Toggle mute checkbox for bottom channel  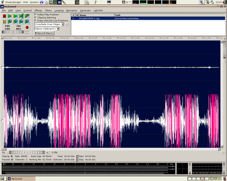(2, 121)
